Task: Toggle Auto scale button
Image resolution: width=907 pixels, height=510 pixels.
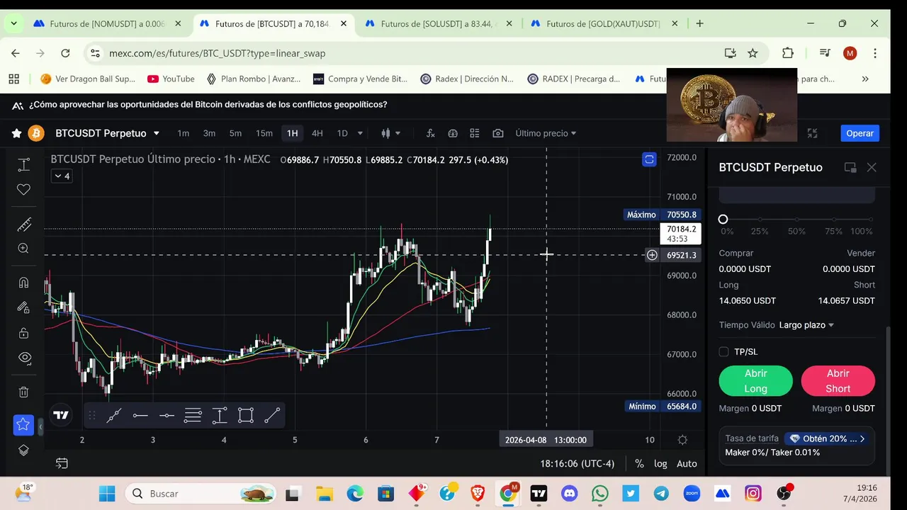Action: pyautogui.click(x=687, y=463)
